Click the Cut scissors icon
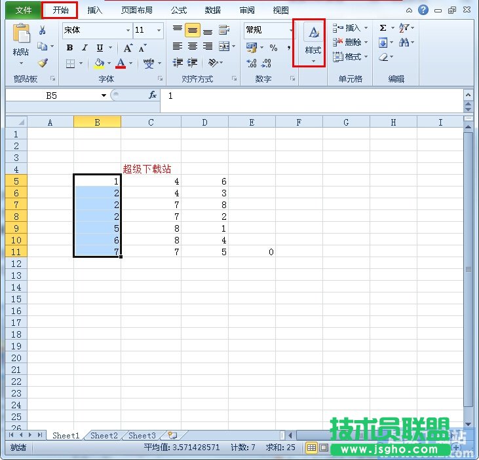 coord(43,30)
